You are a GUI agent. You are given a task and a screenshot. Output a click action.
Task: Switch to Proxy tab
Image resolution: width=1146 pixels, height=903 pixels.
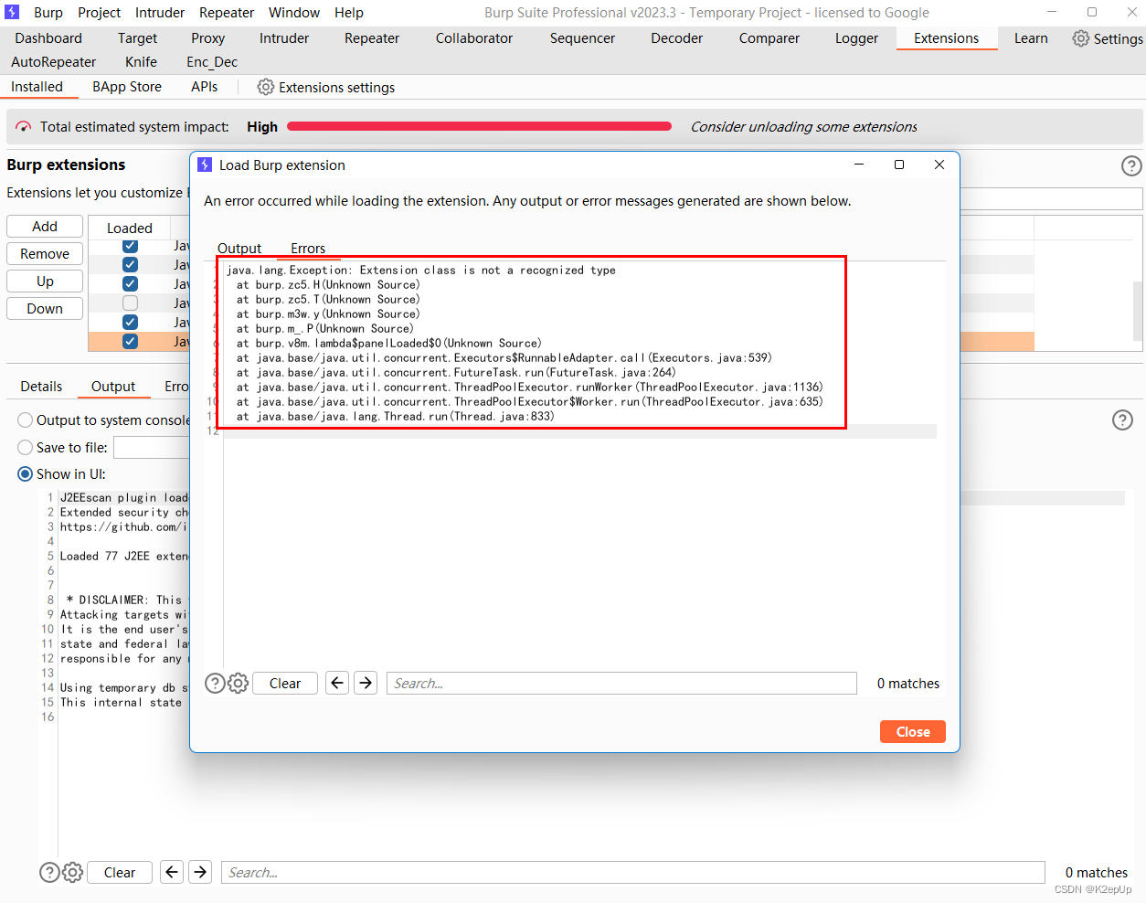tap(207, 38)
